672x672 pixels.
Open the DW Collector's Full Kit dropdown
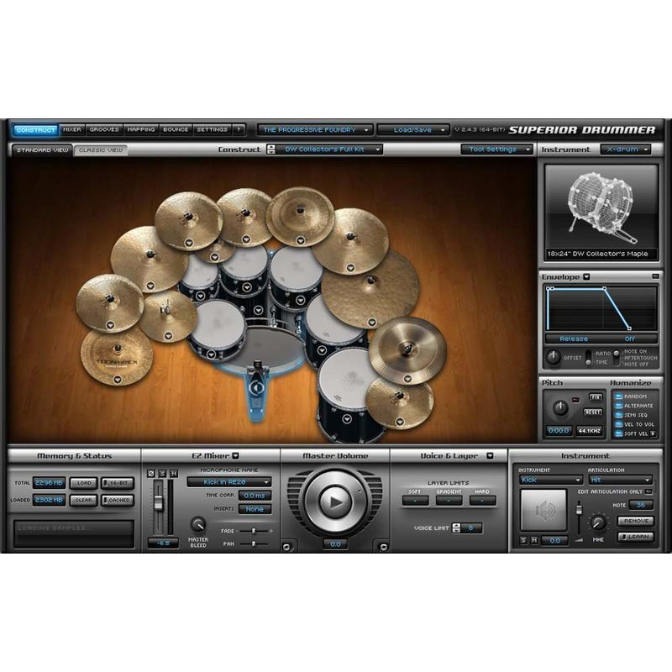pyautogui.click(x=329, y=150)
